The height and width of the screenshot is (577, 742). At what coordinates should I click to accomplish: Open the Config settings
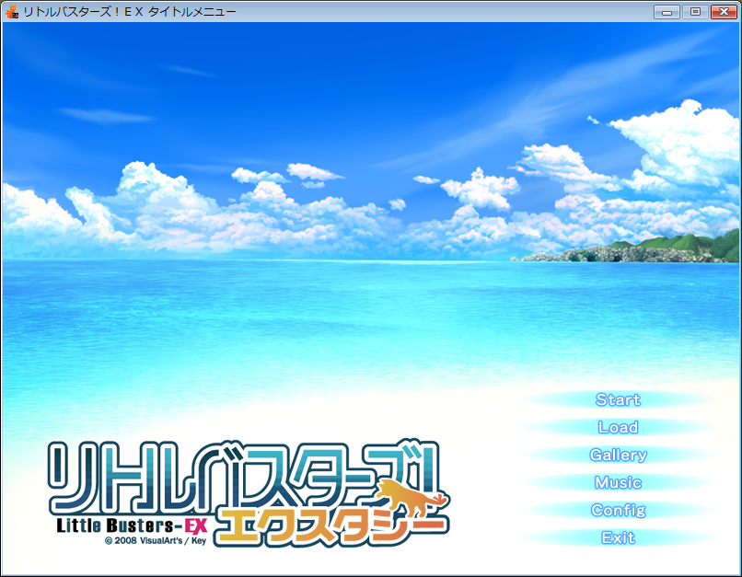[618, 510]
